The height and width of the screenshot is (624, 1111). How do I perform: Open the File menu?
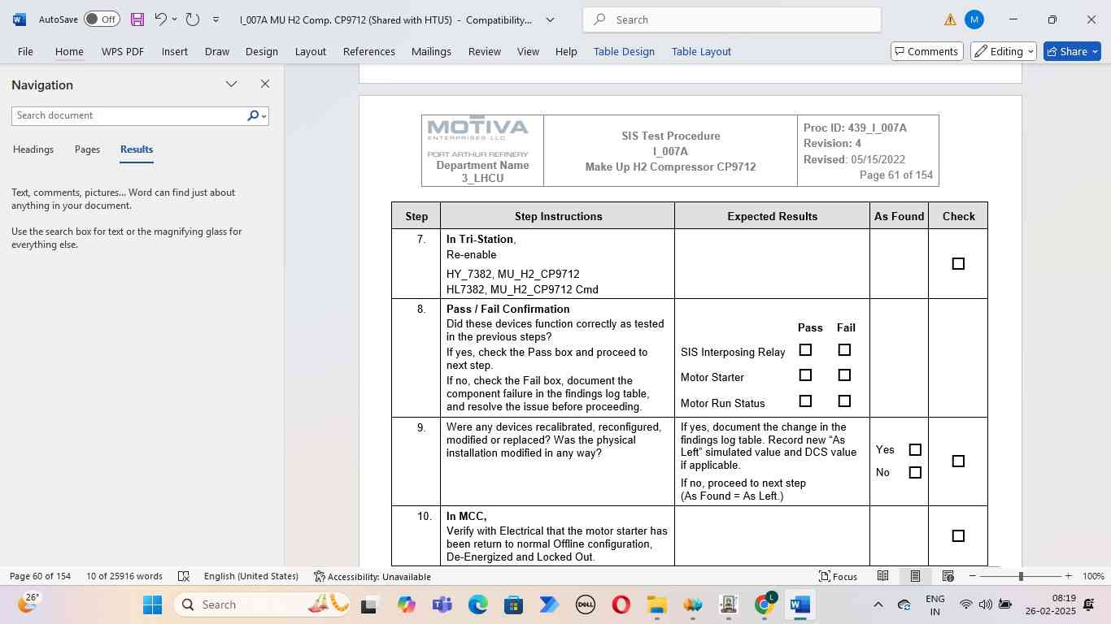coord(25,51)
